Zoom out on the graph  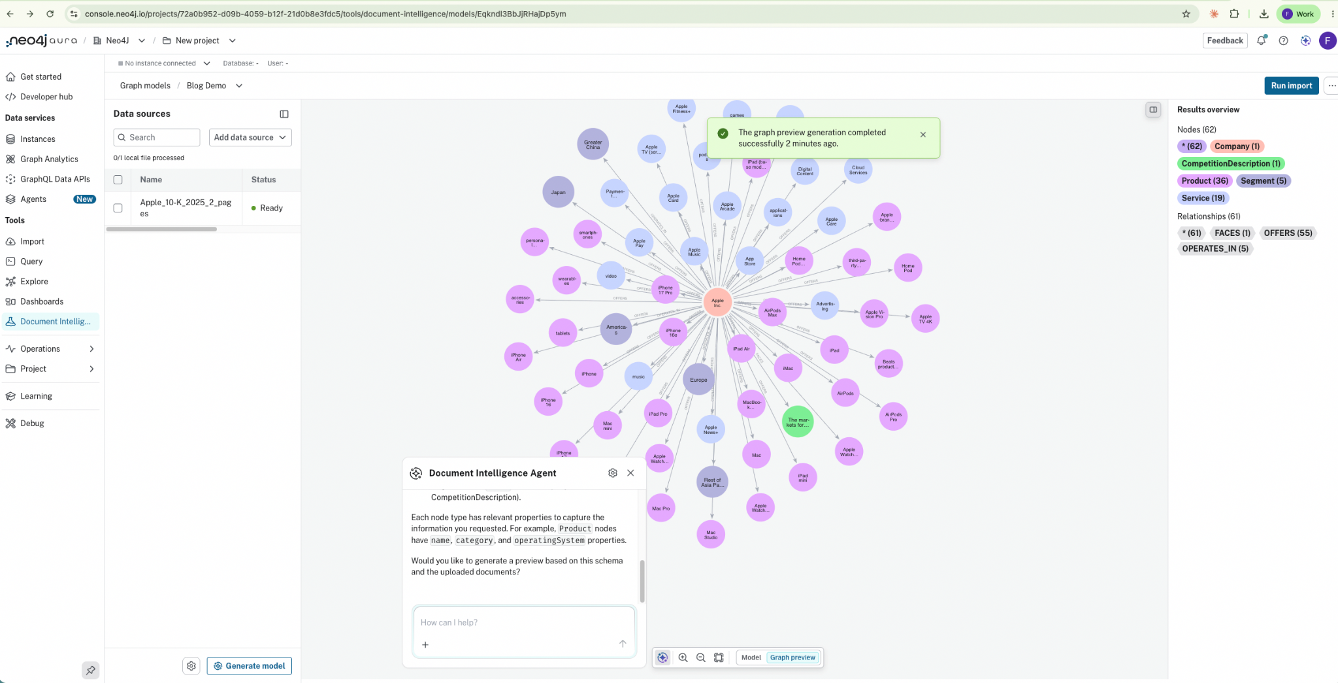click(701, 658)
